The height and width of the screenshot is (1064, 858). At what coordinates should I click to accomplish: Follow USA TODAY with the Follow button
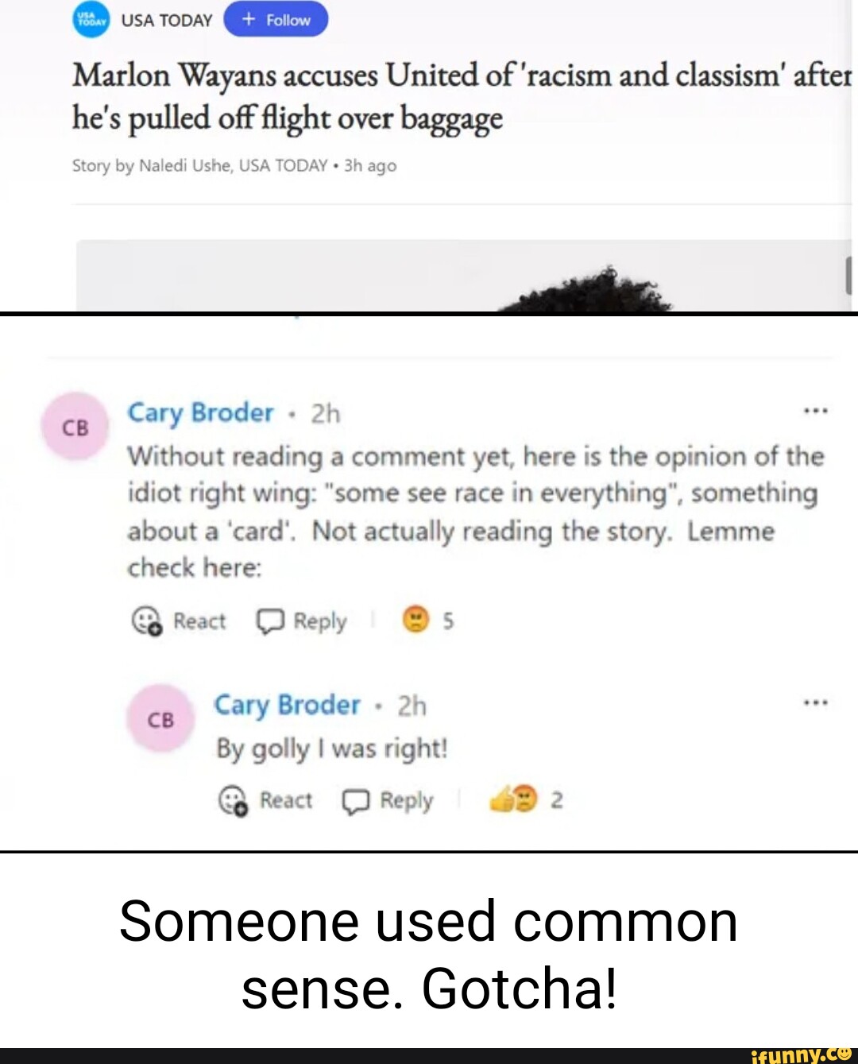tap(276, 20)
